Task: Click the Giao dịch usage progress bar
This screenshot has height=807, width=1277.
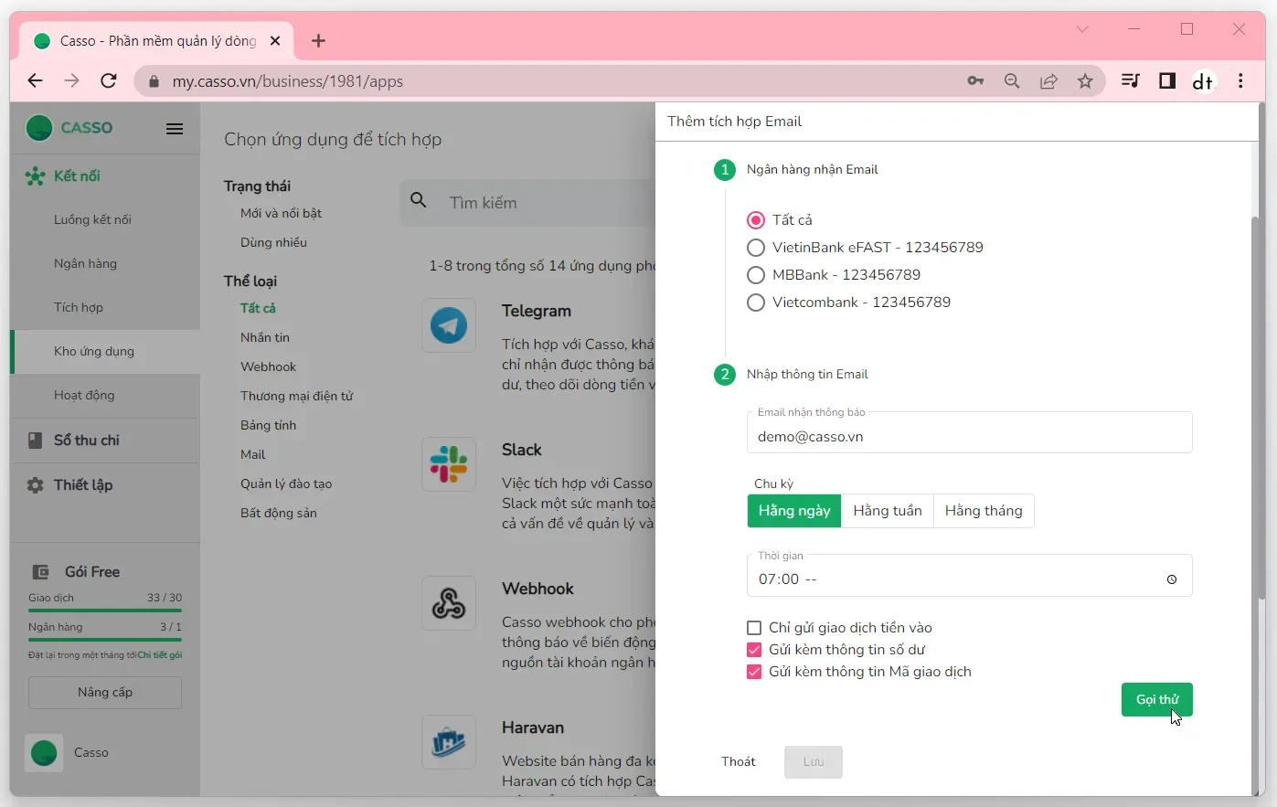Action: [x=105, y=611]
